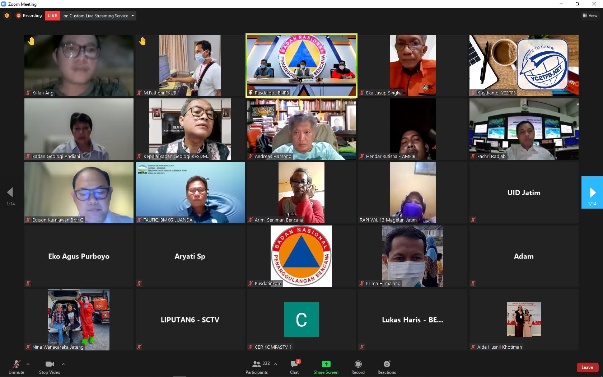Toggle the LIVE streaming badge
The width and height of the screenshot is (603, 377).
[x=52, y=16]
